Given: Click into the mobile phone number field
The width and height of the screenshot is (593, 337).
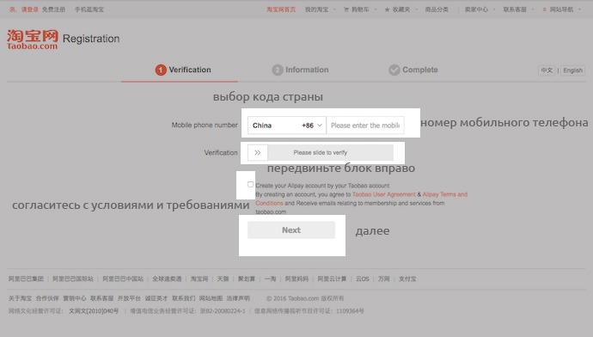Looking at the screenshot, I should point(365,126).
